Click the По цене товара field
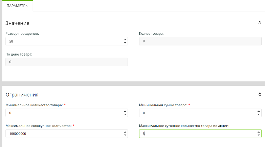This screenshot has height=147, width=265. click(66, 62)
